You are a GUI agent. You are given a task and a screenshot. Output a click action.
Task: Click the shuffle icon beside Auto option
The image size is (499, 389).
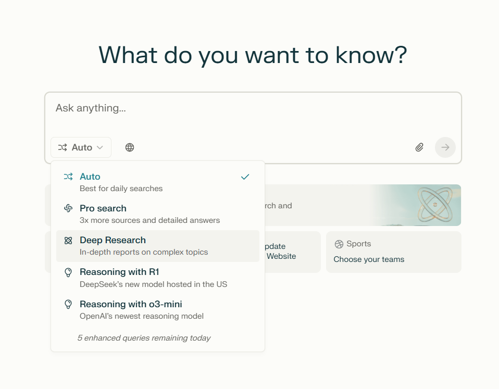(x=68, y=177)
